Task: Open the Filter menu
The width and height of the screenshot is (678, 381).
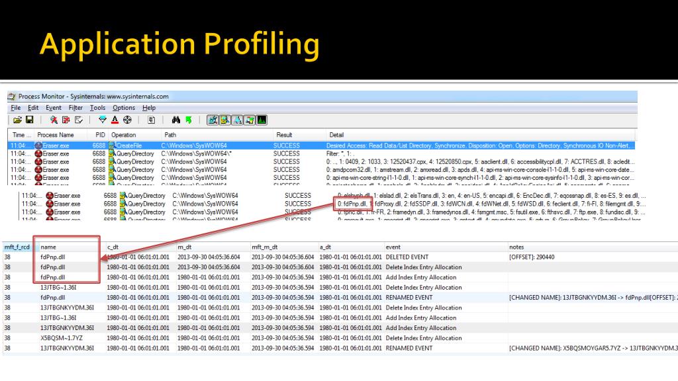Action: (75, 108)
